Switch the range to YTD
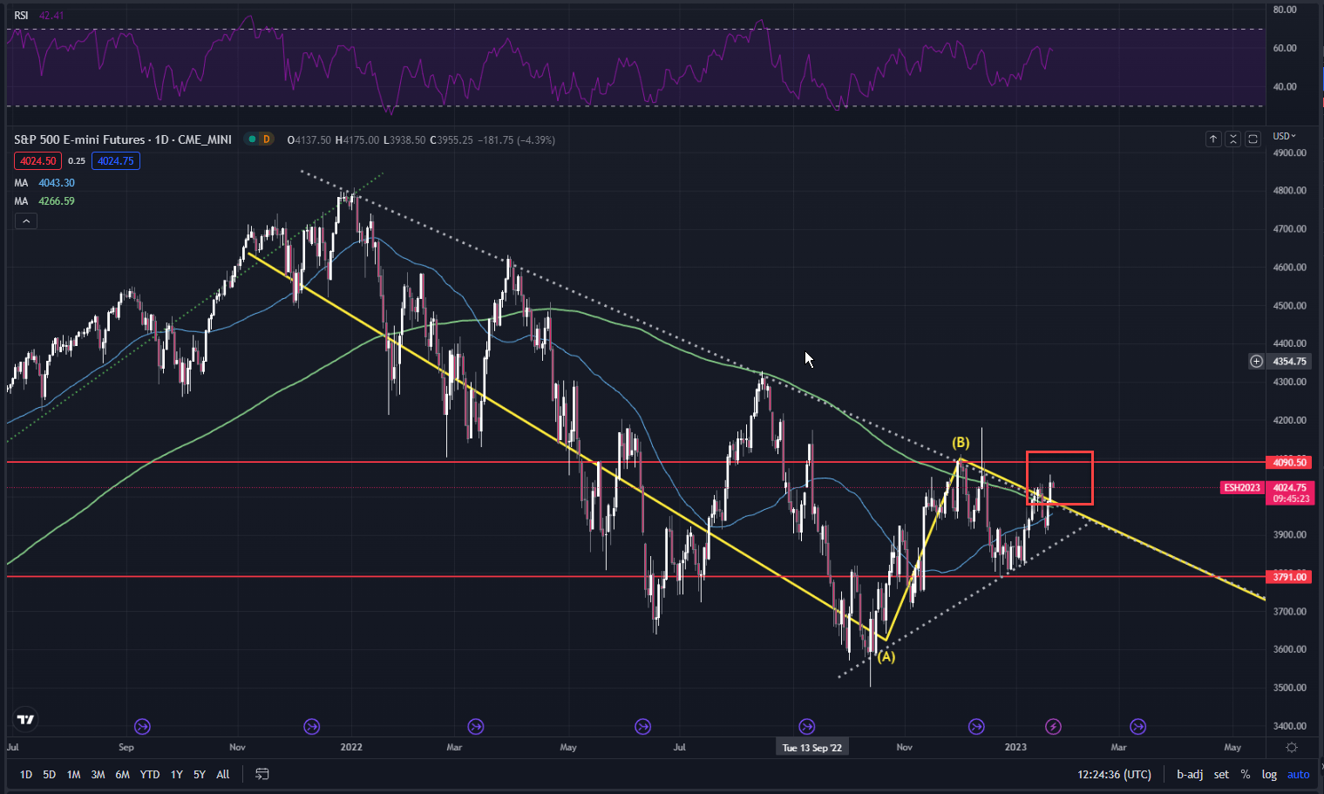This screenshot has width=1324, height=794. click(x=150, y=774)
